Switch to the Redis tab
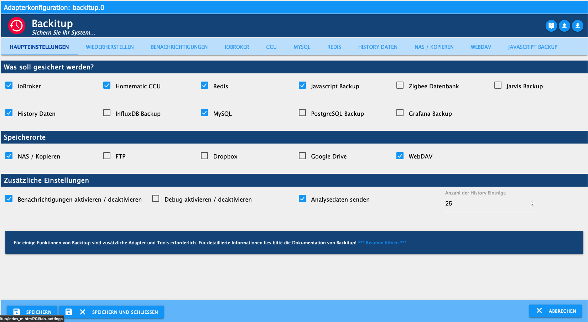This screenshot has height=322, width=588. coord(334,47)
